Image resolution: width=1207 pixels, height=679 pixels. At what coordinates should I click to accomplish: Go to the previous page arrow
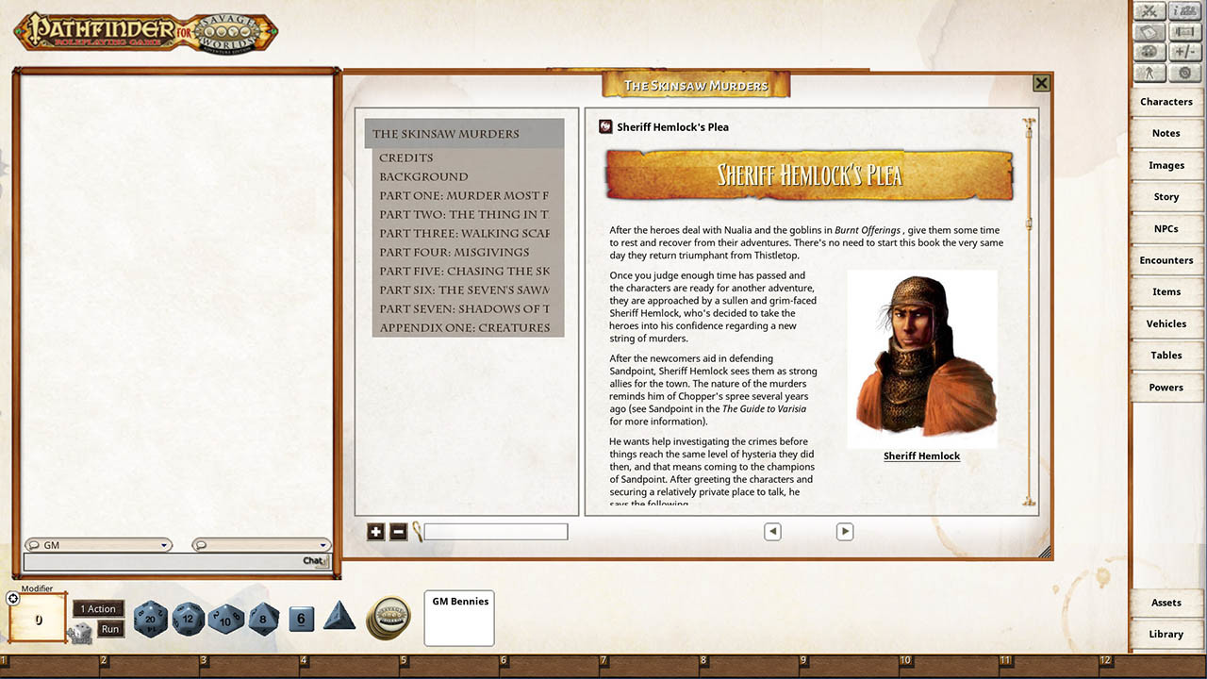click(772, 532)
